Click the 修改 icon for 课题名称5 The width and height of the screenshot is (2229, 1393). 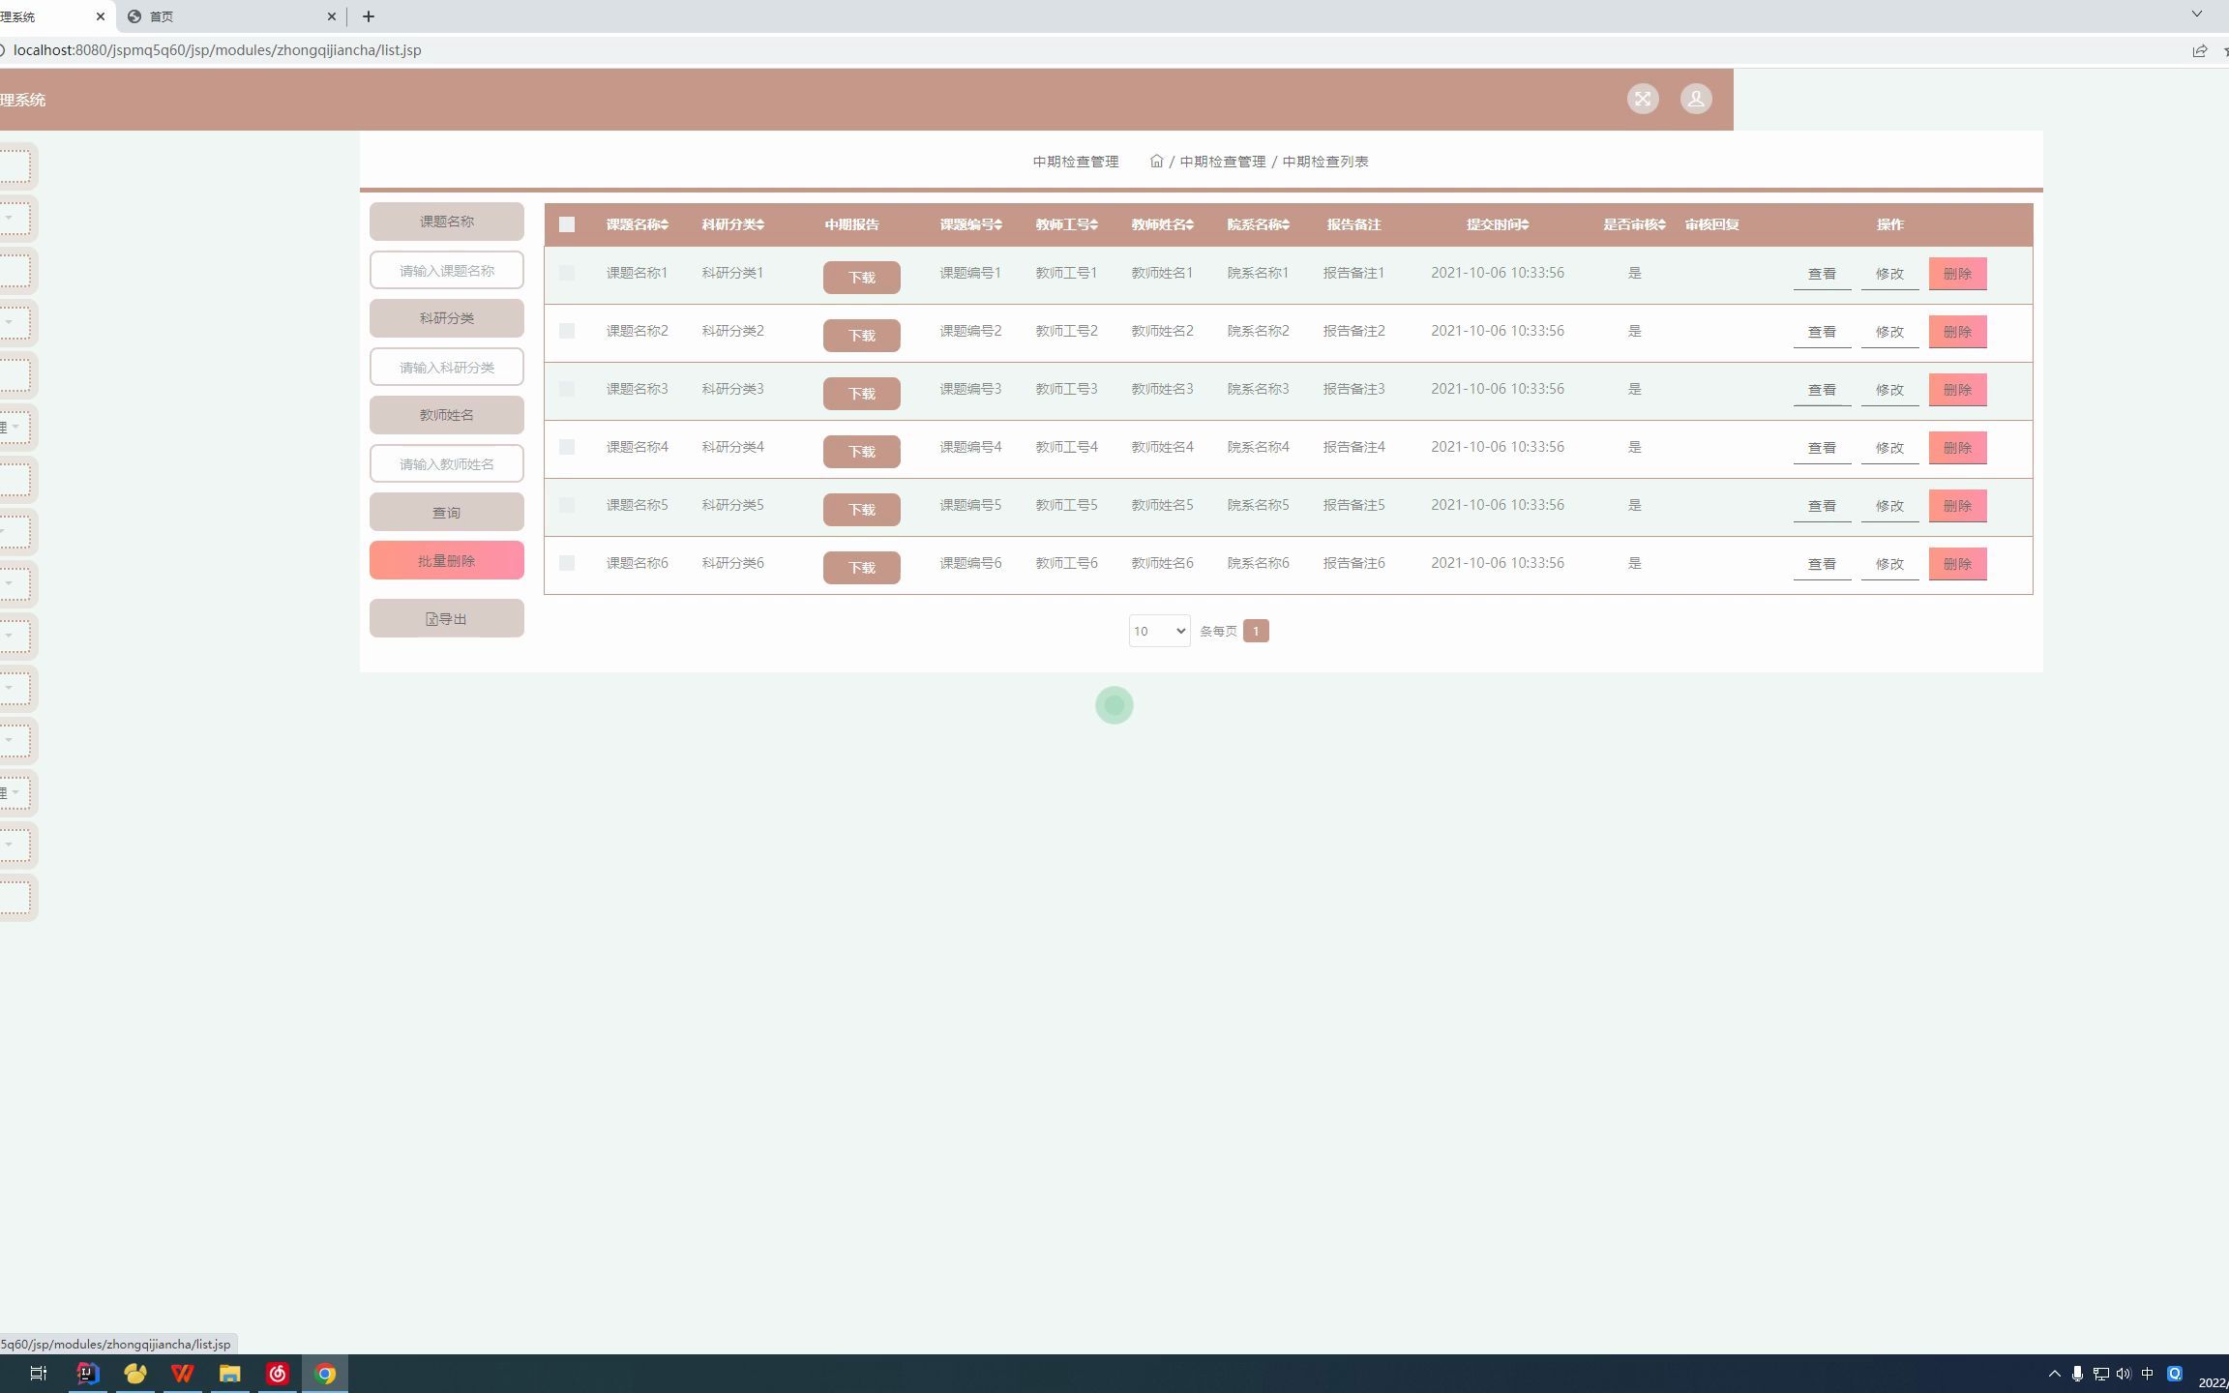point(1888,506)
